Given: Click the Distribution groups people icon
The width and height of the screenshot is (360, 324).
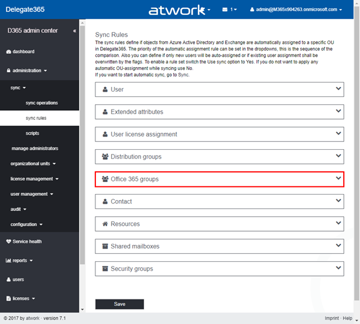Looking at the screenshot, I should point(105,156).
